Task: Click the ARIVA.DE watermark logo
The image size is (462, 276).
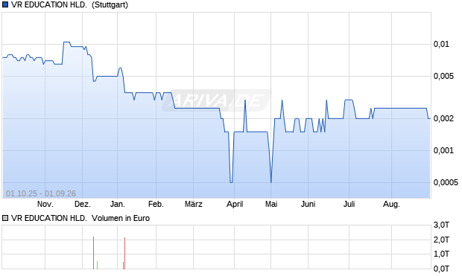Action: (x=216, y=100)
